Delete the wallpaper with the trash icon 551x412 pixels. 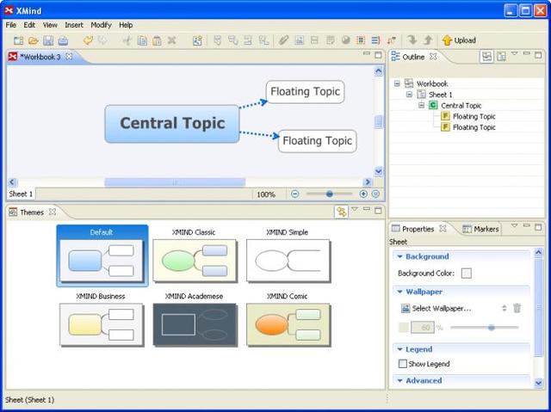pos(517,308)
